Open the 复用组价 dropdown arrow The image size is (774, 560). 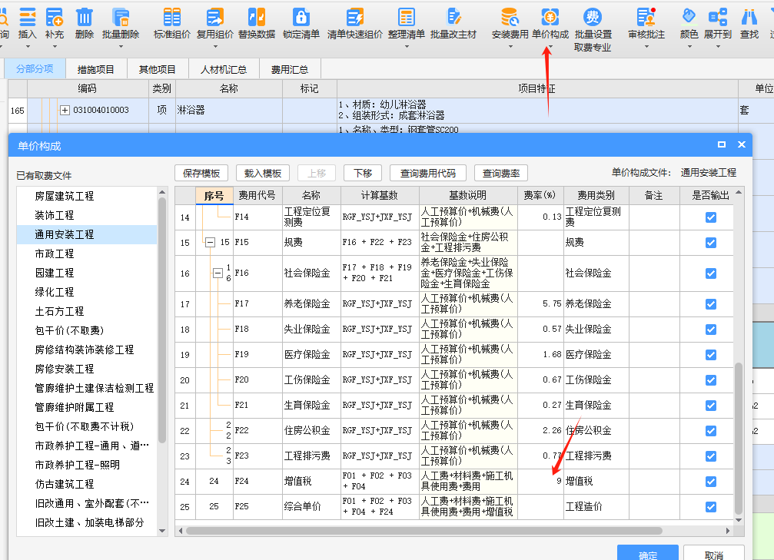215,47
